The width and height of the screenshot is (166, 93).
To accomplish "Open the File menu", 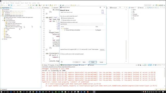I will point(1,3).
